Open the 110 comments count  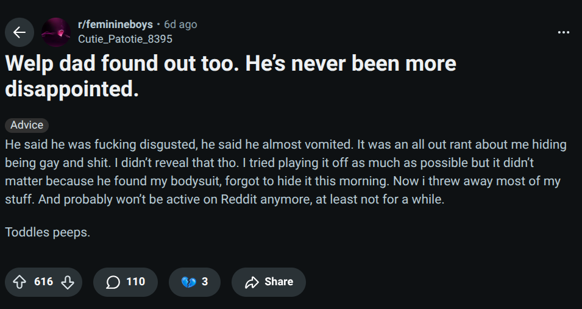(x=135, y=282)
